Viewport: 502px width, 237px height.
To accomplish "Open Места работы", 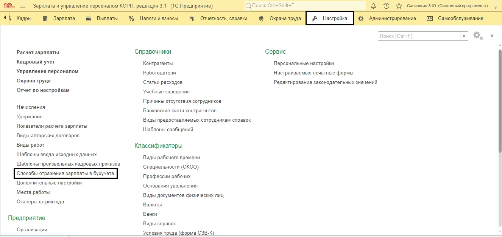I will (x=33, y=192).
